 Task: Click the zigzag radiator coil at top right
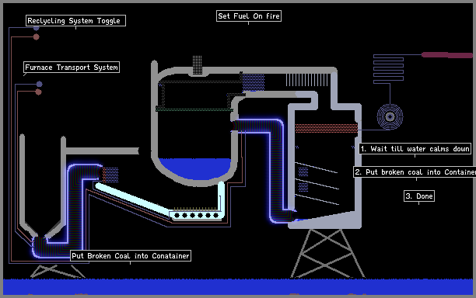(388, 69)
